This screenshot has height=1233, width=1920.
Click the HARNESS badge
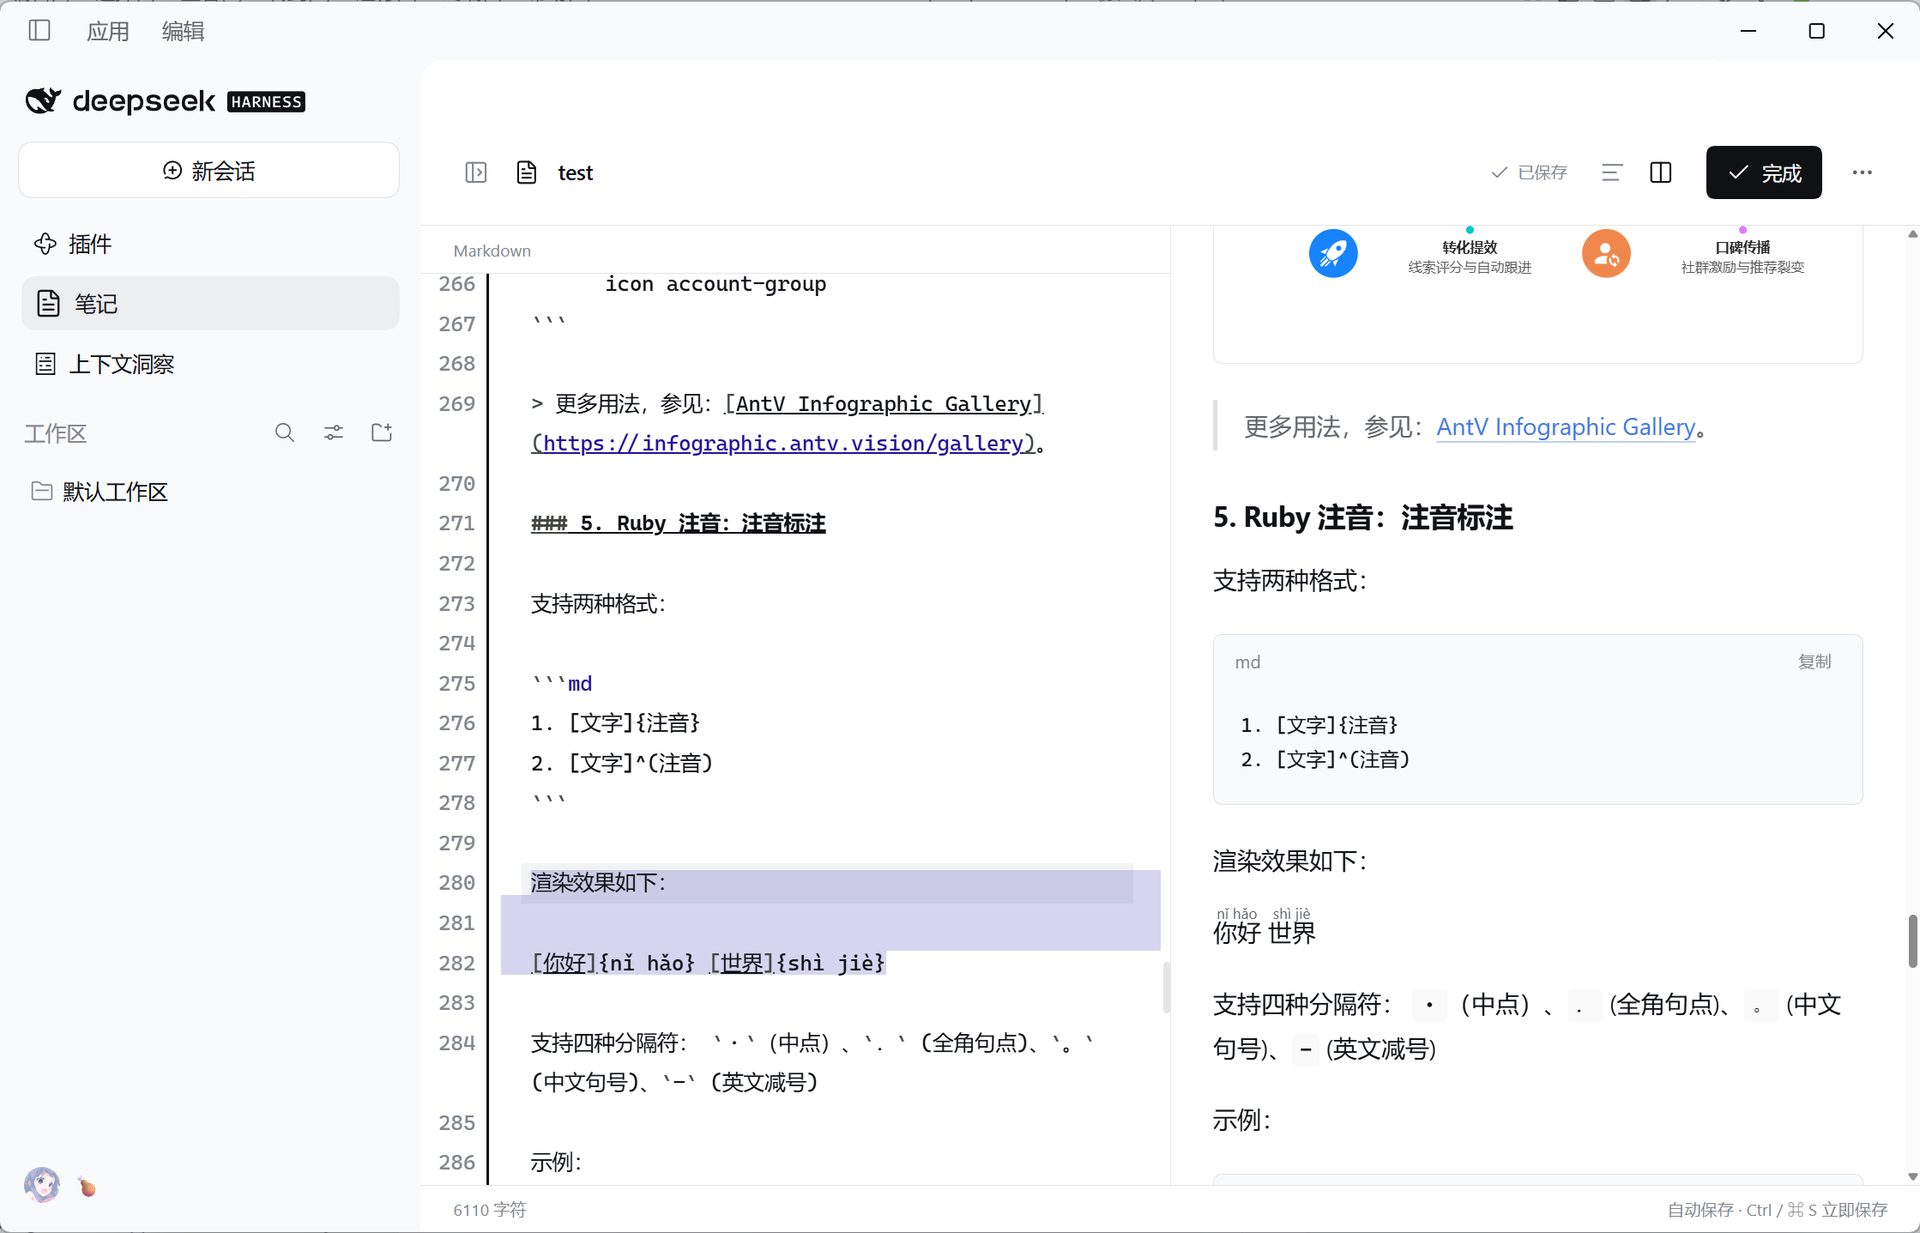click(266, 102)
